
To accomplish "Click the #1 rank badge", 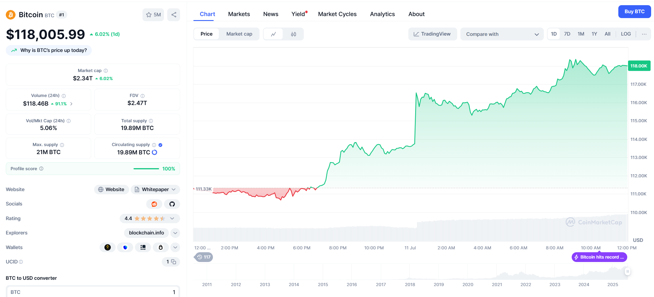I will [x=62, y=15].
